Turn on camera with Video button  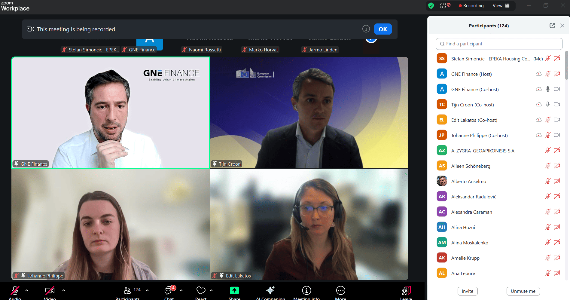(x=50, y=291)
